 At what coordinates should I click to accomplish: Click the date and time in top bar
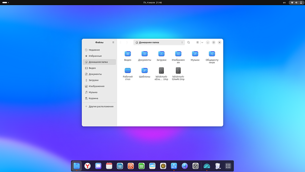coord(152,3)
